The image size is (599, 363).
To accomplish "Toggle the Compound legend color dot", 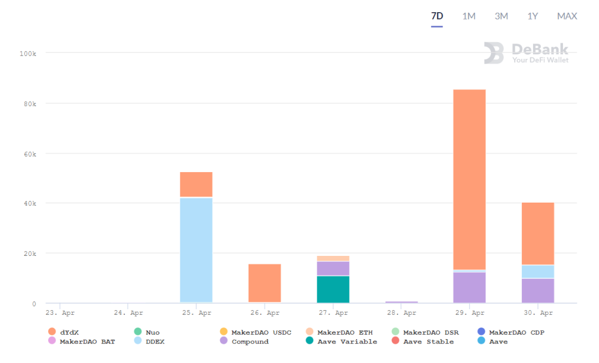I will 224,340.
